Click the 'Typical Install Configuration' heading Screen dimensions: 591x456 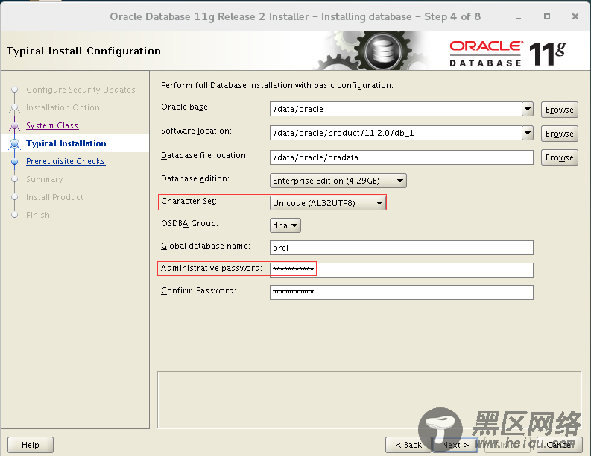point(83,51)
